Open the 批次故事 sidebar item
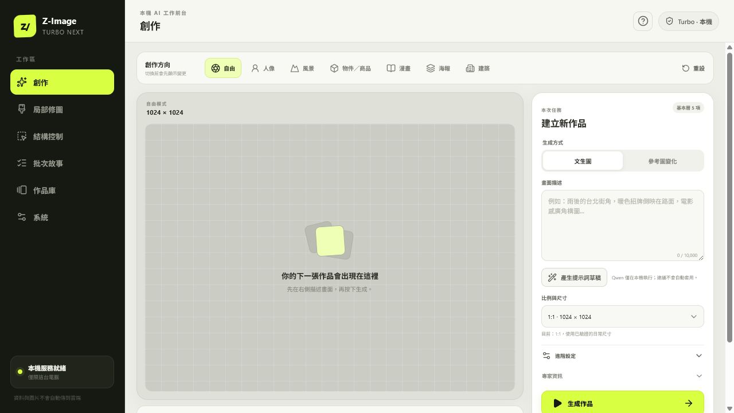The height and width of the screenshot is (413, 734). click(62, 163)
